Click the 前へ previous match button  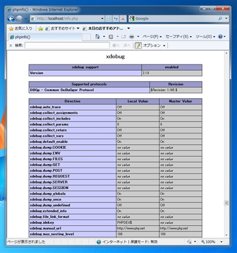pyautogui.click(x=116, y=46)
